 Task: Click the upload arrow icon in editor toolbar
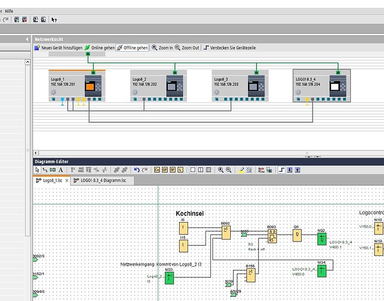pyautogui.click(x=297, y=170)
